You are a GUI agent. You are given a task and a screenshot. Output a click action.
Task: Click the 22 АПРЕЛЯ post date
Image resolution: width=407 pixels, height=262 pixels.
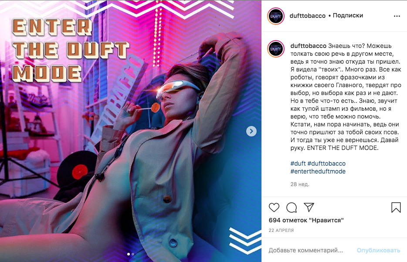coord(281,230)
